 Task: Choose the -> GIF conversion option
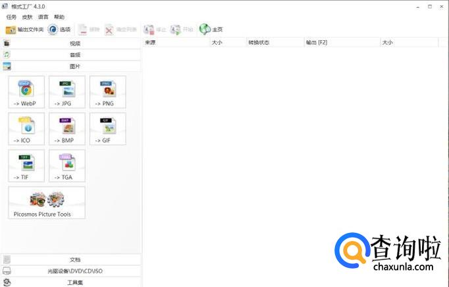click(x=108, y=129)
